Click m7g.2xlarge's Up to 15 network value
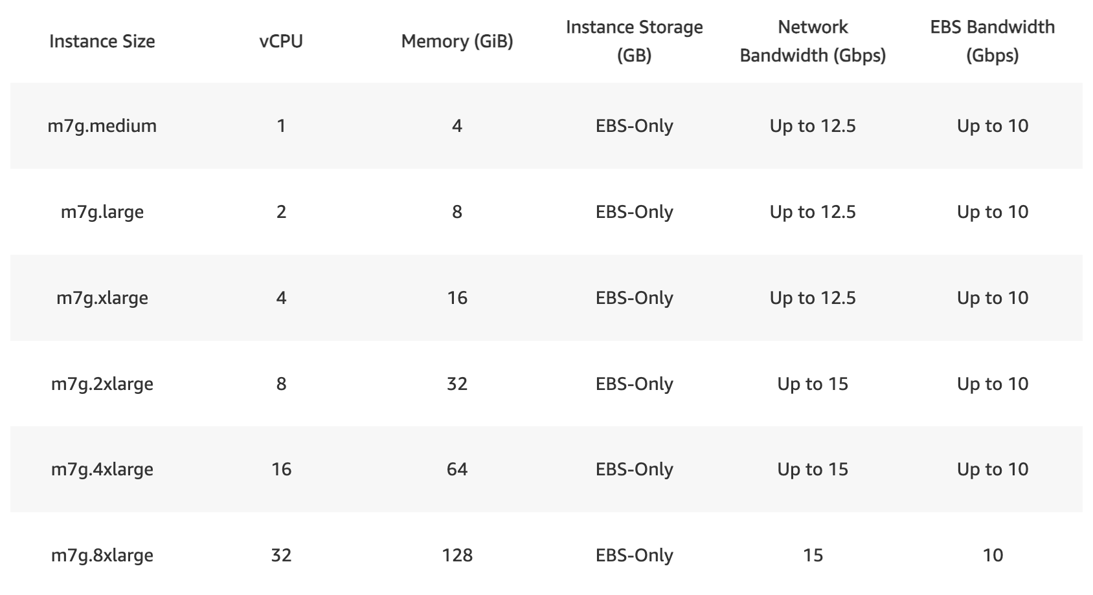 (x=813, y=384)
